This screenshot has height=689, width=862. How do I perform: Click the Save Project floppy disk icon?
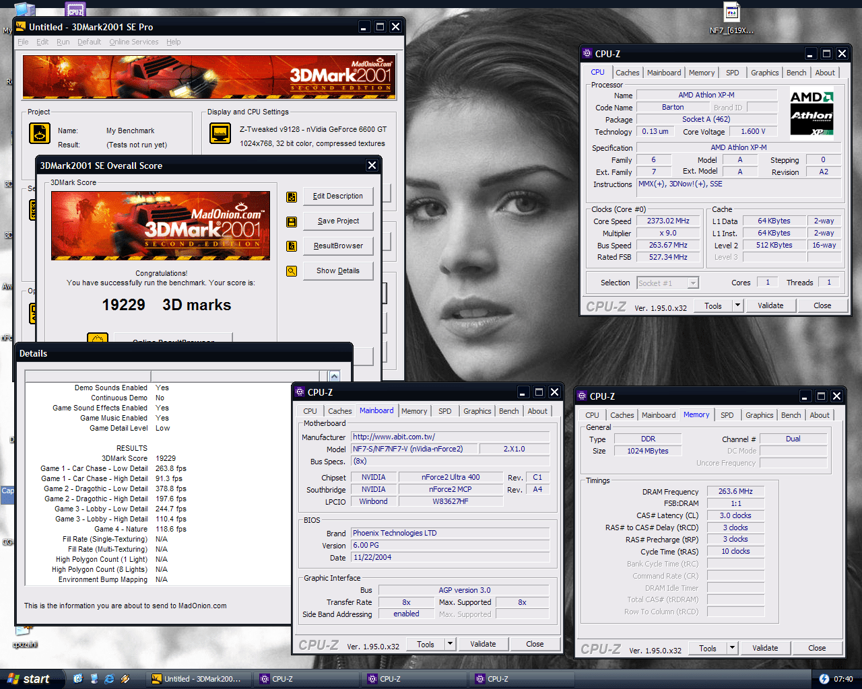[292, 221]
